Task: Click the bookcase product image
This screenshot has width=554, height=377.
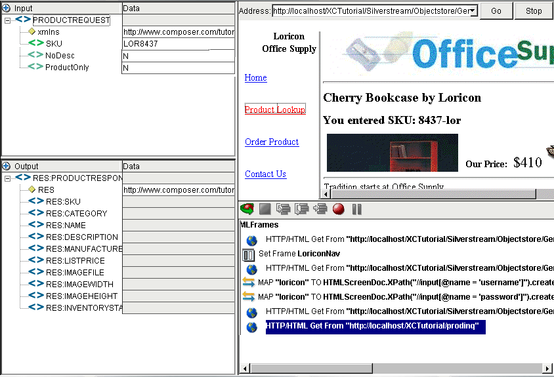Action: pos(392,153)
